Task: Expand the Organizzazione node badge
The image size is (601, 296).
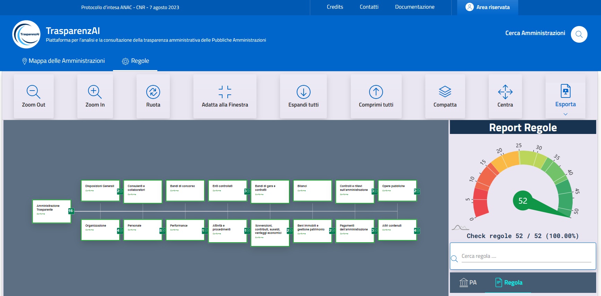Action: pyautogui.click(x=120, y=230)
